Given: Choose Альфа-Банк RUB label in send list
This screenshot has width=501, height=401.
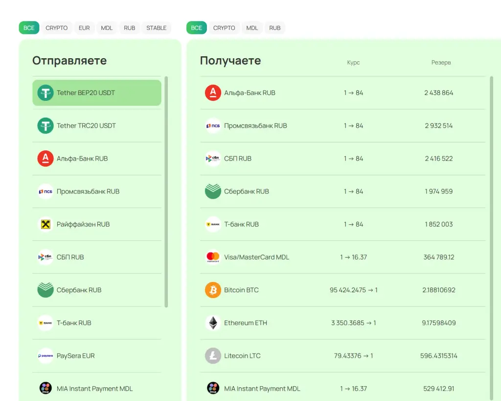Looking at the screenshot, I should (x=82, y=159).
